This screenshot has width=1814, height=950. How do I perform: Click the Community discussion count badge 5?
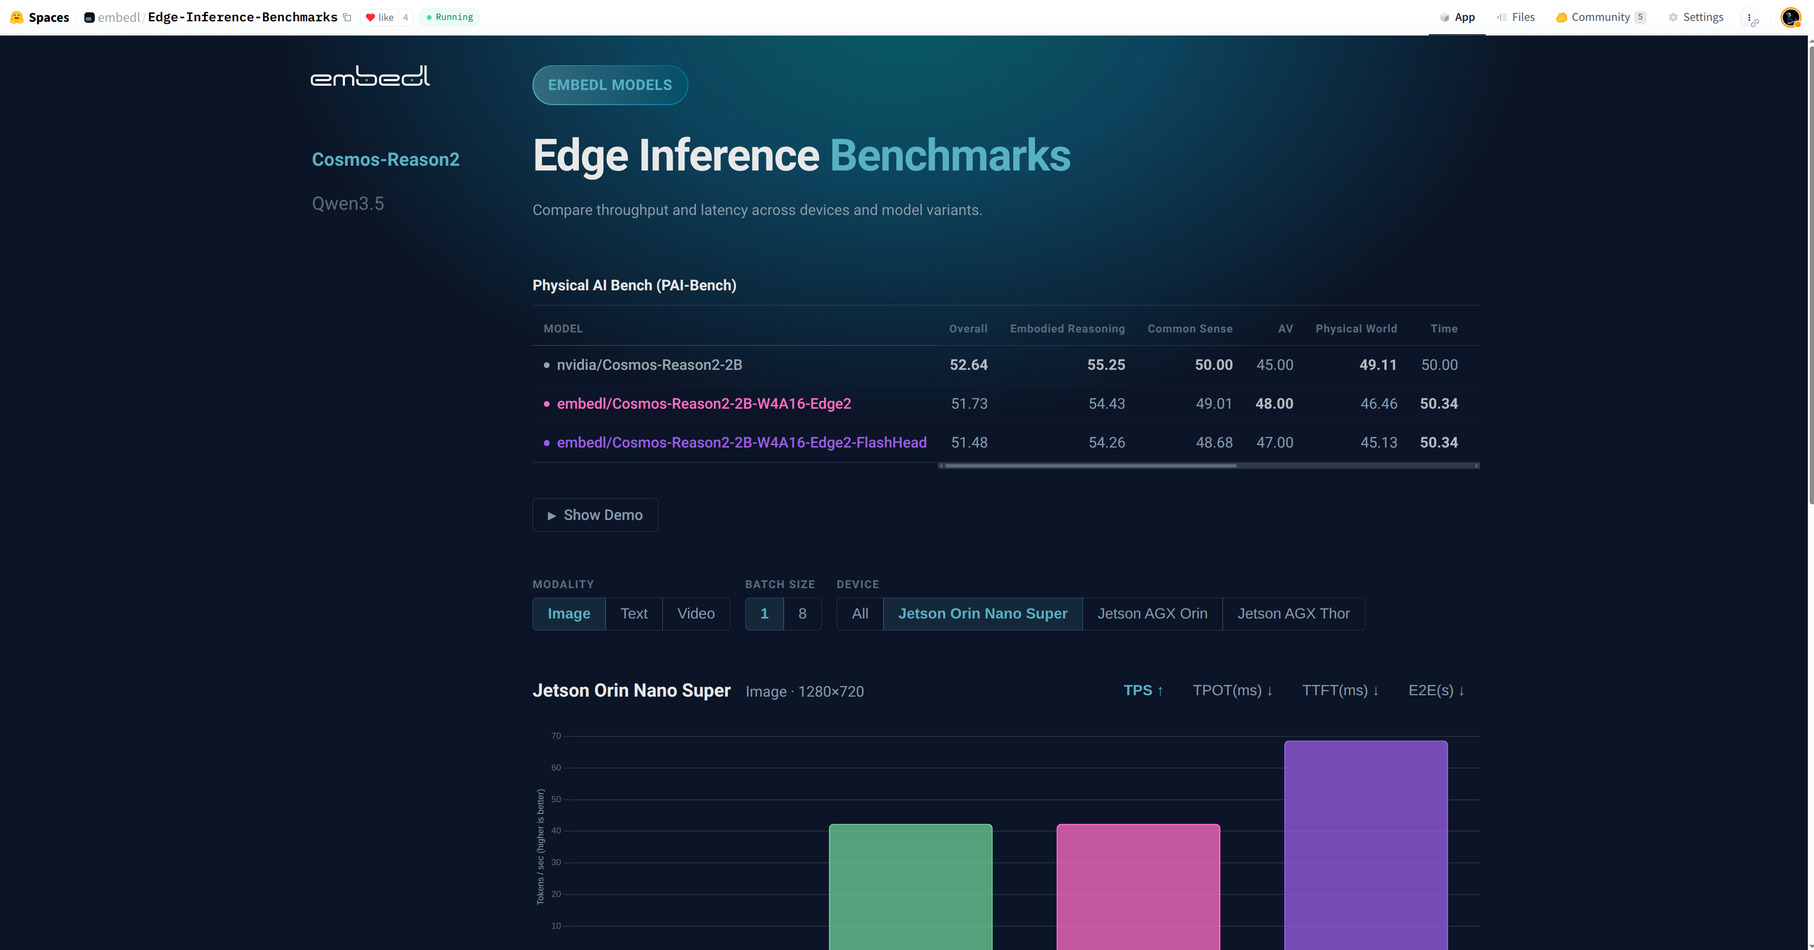point(1639,17)
